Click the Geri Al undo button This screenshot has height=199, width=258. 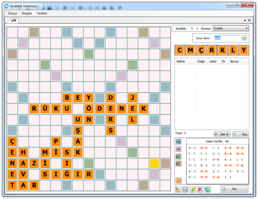point(222,134)
